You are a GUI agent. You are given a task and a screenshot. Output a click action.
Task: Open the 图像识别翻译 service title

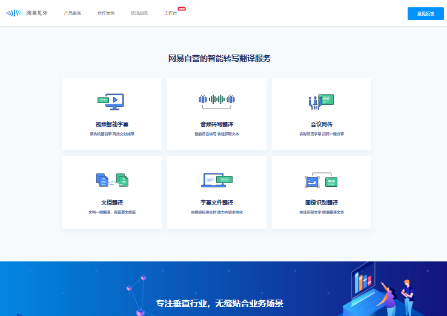click(322, 203)
